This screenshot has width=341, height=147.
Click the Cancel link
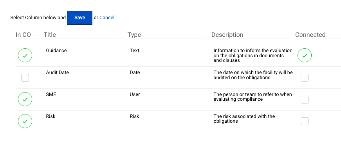pos(107,18)
